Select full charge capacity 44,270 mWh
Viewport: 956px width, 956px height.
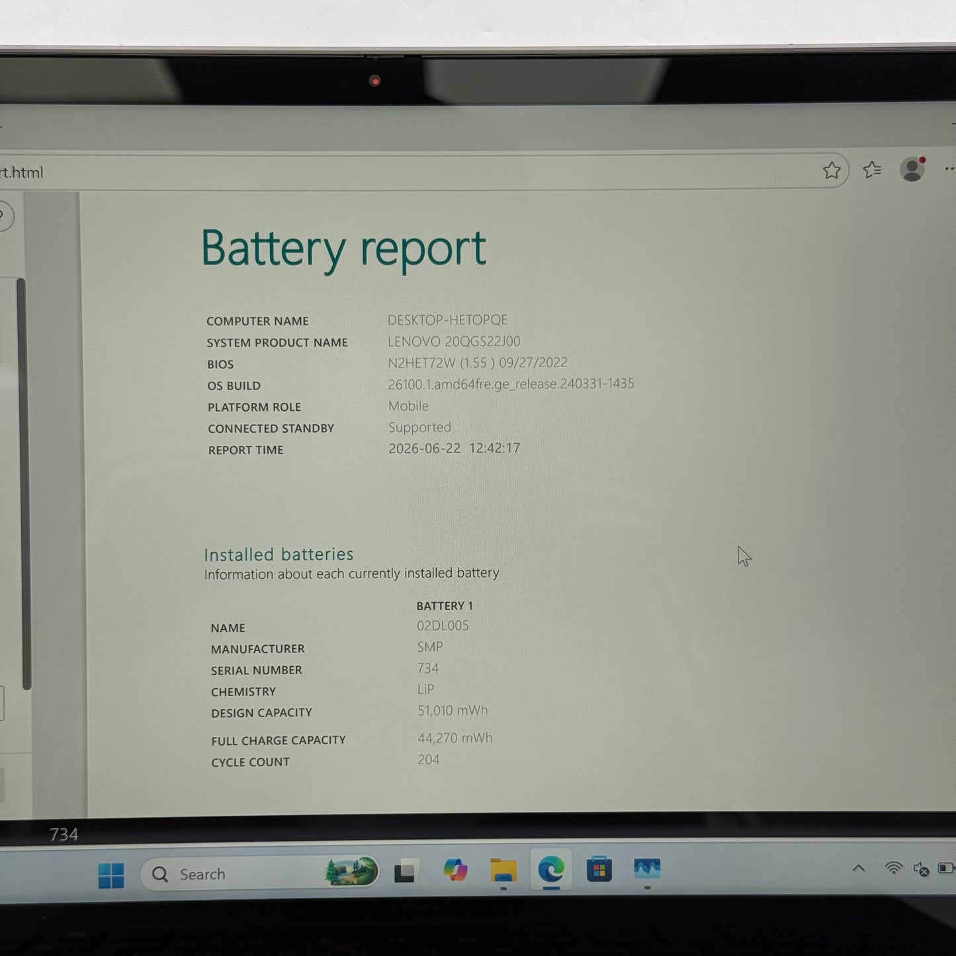click(x=455, y=738)
